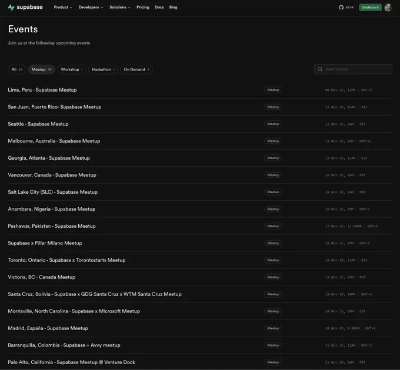
Task: Filter events by Workshop
Action: tap(72, 69)
